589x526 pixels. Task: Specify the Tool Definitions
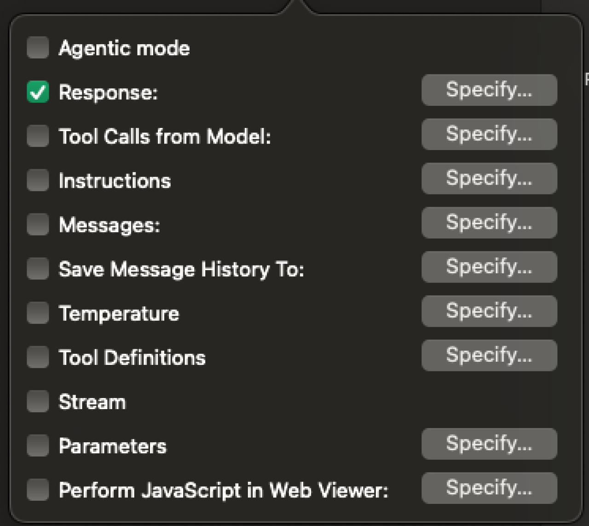pyautogui.click(x=489, y=355)
